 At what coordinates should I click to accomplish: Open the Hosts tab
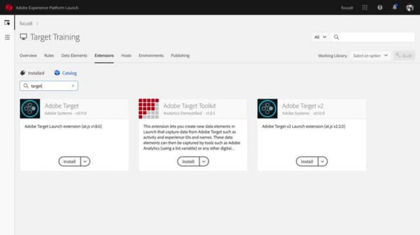[126, 56]
